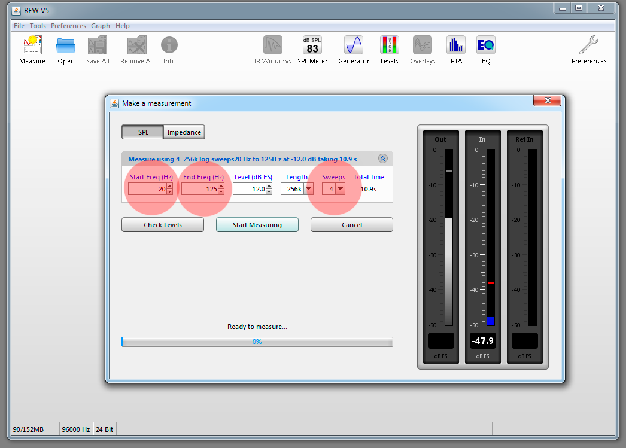
Task: Click the 10.9s total time value
Action: [x=369, y=189]
